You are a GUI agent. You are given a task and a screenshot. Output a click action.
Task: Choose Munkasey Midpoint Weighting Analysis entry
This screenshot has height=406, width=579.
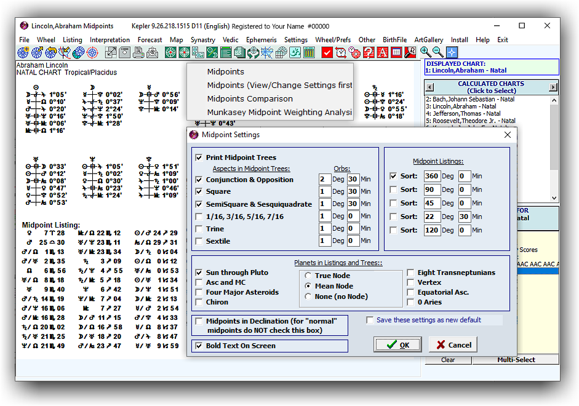(279, 112)
